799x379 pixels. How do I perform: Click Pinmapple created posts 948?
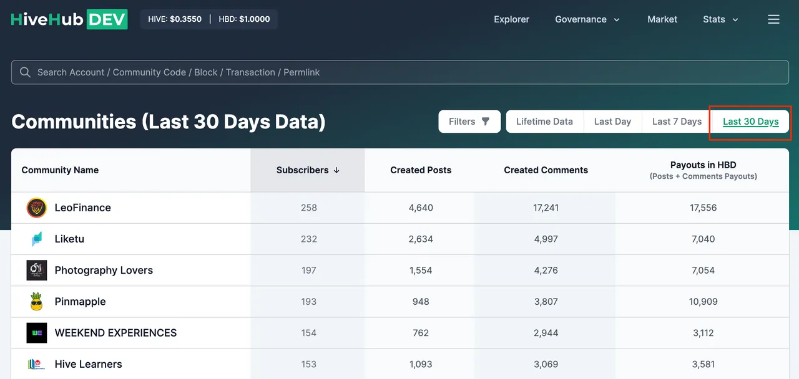point(421,301)
